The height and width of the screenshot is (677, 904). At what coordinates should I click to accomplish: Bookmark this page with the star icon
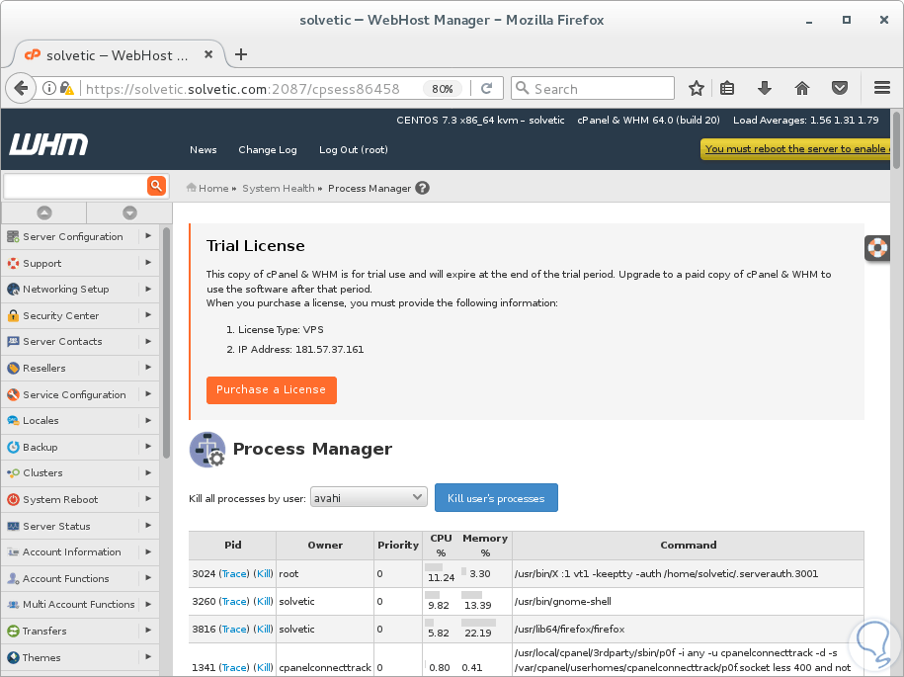point(697,88)
